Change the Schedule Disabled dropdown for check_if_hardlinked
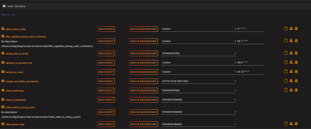Viewport: 311px width, 129px height. click(x=198, y=100)
